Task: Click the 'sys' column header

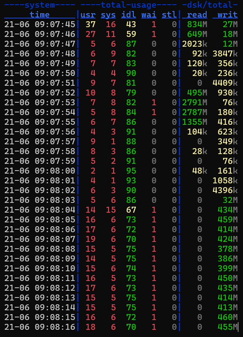Action: pyautogui.click(x=108, y=14)
